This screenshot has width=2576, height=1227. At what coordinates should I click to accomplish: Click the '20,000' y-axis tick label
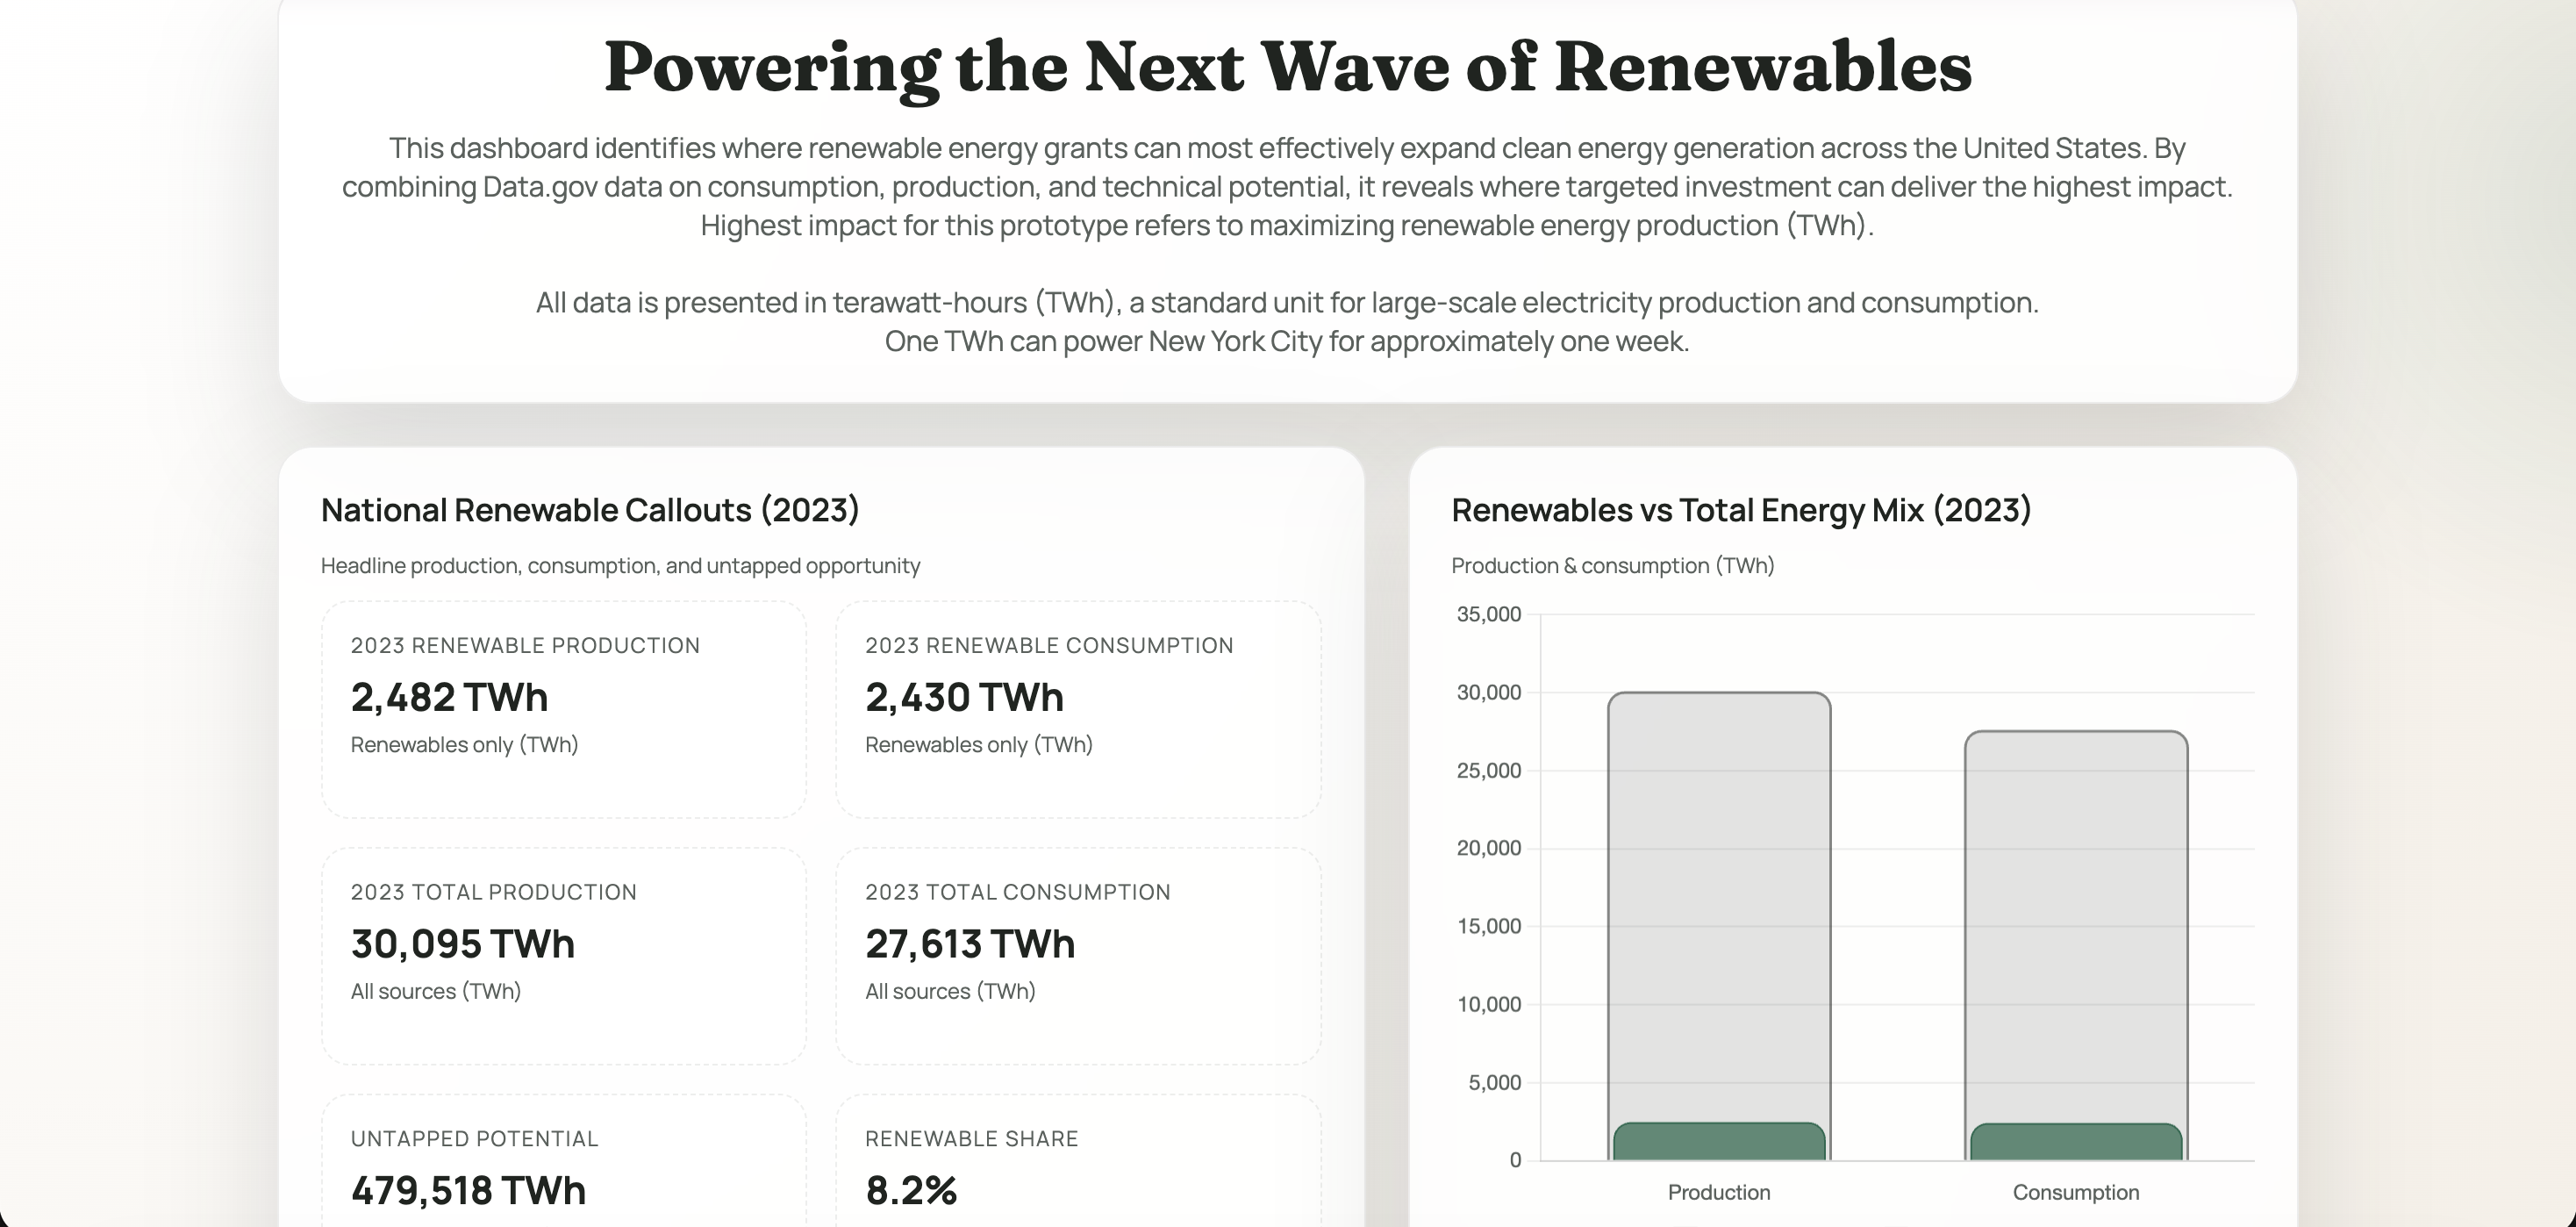pos(1488,848)
